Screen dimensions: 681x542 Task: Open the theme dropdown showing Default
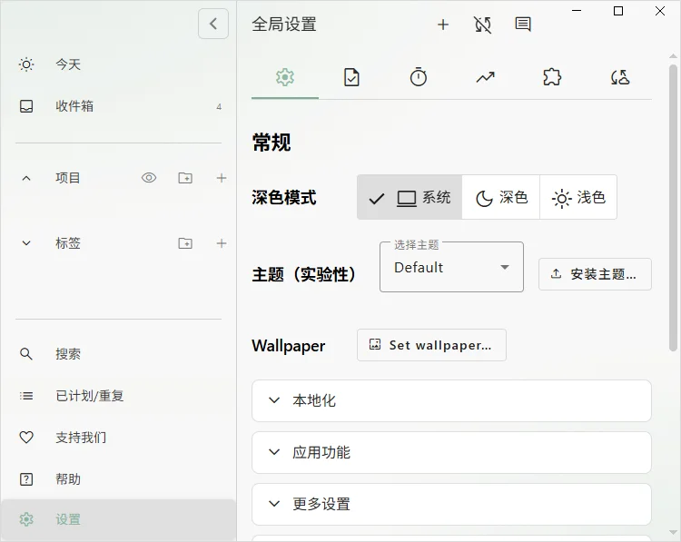[451, 267]
